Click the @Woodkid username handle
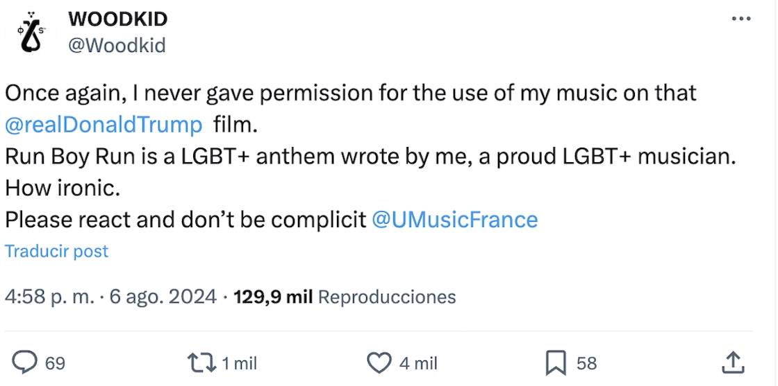The height and width of the screenshot is (386, 778). pos(117,45)
